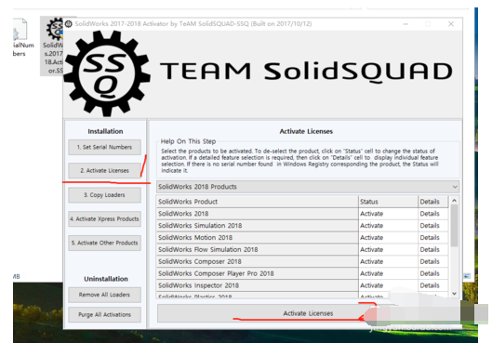The image size is (492, 343).
Task: Select the SolidWorks Activator file icon on desktop
Action: [x=53, y=46]
